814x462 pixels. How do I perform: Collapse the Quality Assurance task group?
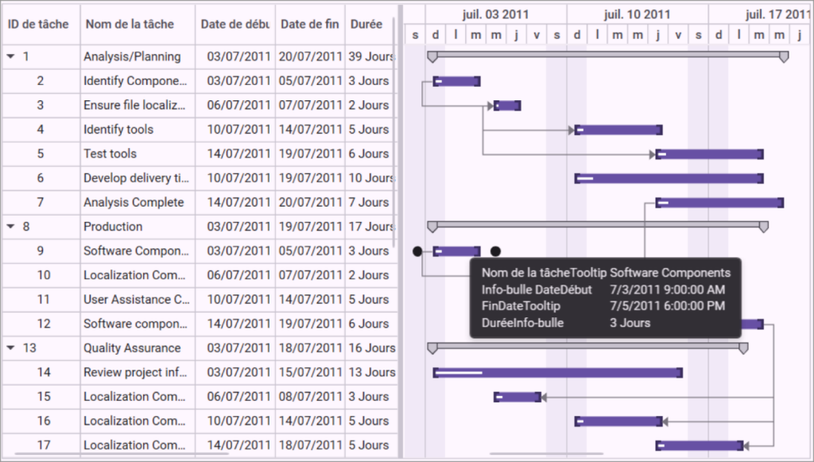[11, 347]
